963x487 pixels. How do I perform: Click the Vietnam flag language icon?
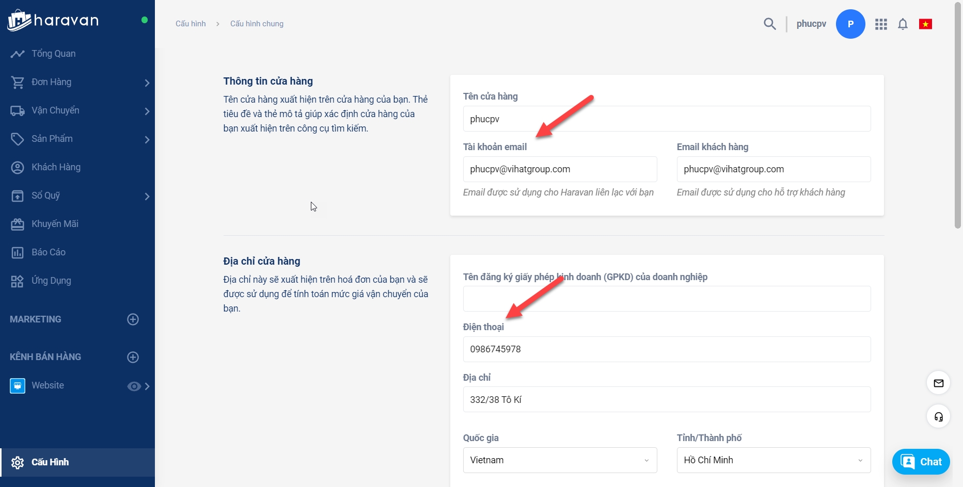[x=925, y=24]
